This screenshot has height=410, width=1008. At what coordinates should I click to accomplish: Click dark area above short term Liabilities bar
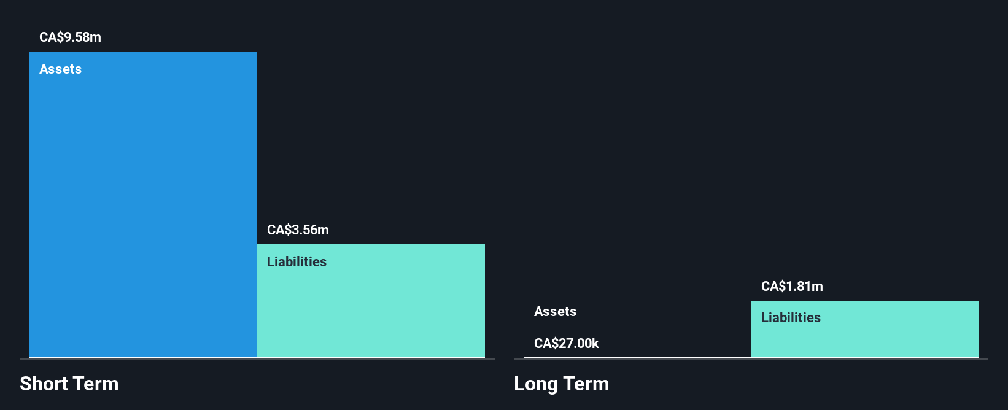coord(371,123)
